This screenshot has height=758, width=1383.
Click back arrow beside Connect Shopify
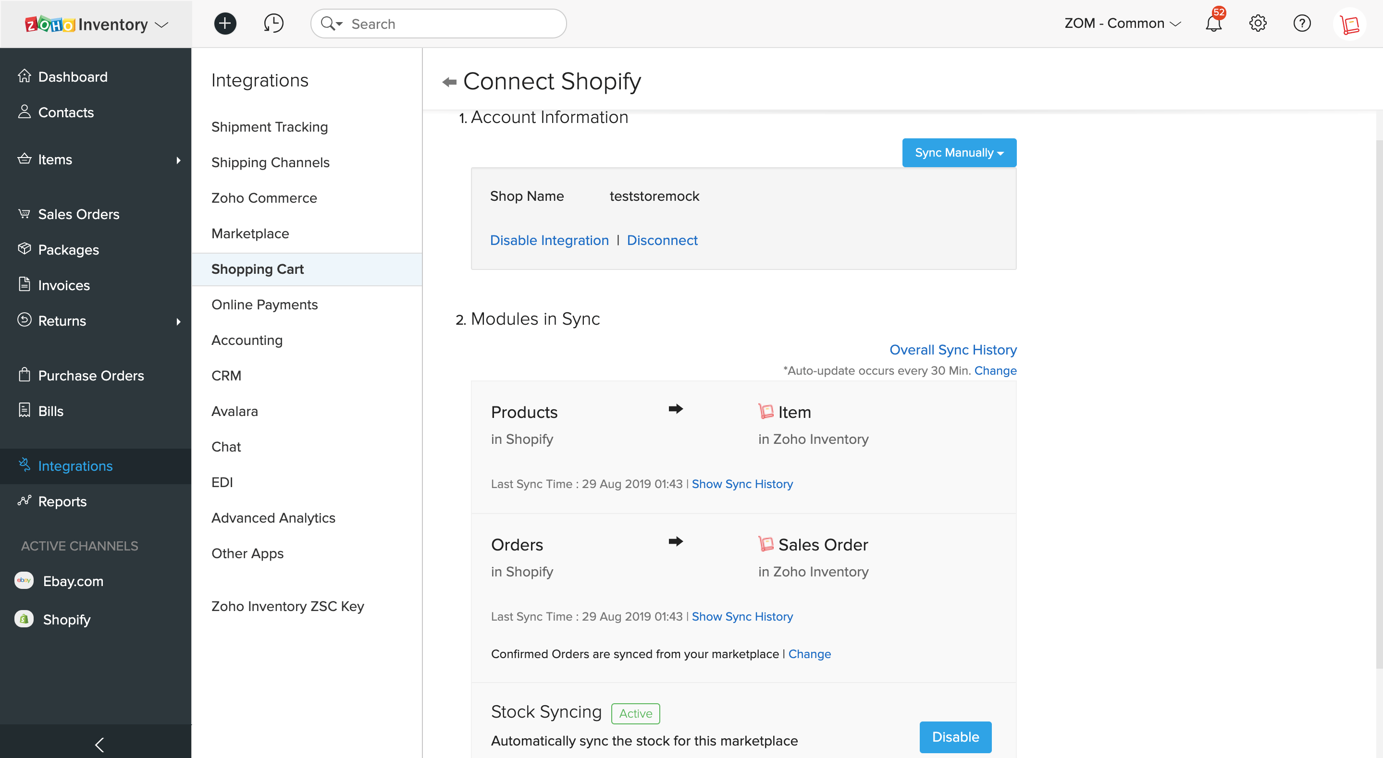pyautogui.click(x=449, y=82)
